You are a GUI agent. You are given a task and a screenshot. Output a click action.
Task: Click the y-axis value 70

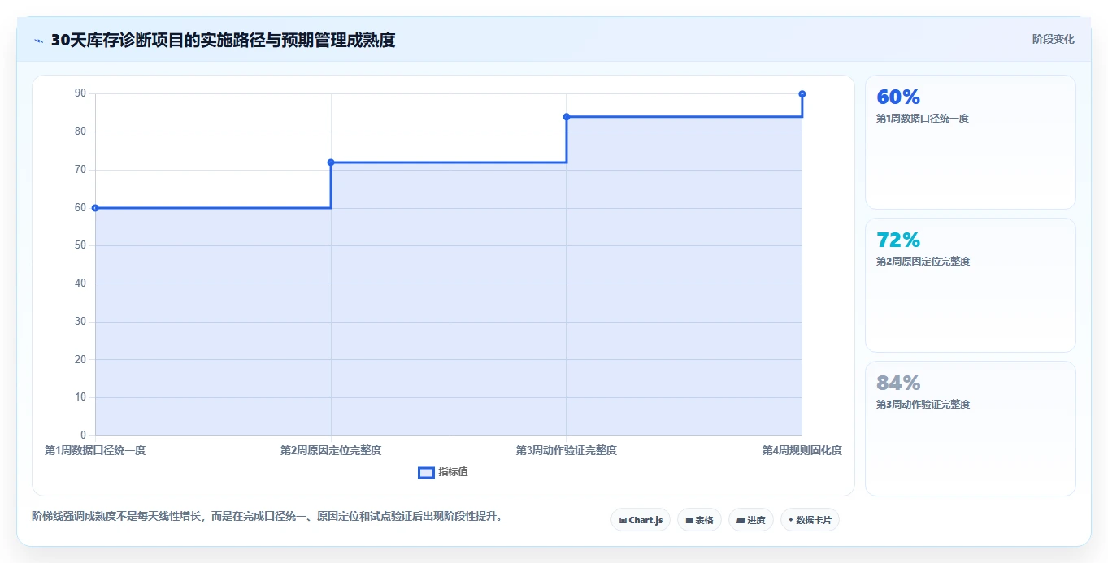80,170
